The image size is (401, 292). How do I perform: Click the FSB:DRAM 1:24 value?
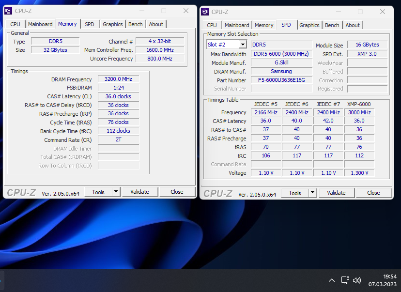click(118, 88)
